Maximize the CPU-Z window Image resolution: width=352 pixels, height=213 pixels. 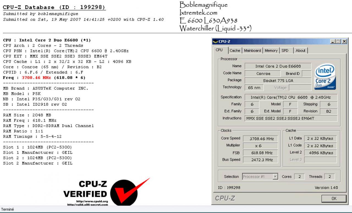tap(338, 42)
